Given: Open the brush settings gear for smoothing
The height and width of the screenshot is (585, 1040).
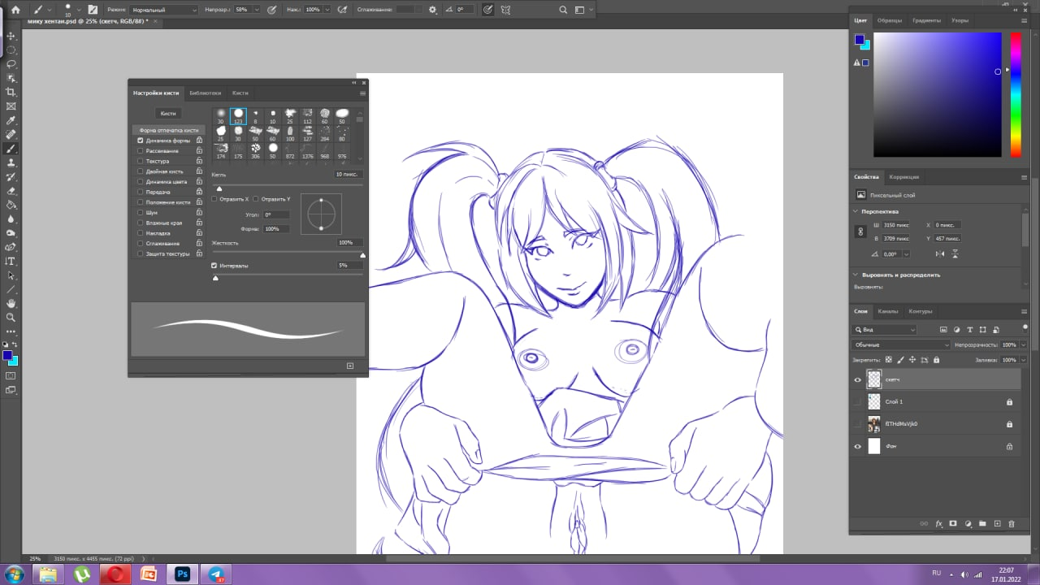Looking at the screenshot, I should 432,10.
